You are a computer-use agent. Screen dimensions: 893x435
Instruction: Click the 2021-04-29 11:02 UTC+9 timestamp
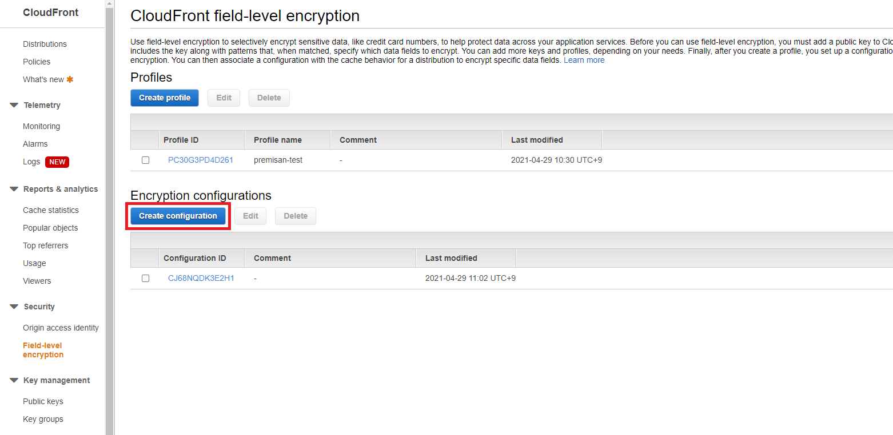(471, 278)
